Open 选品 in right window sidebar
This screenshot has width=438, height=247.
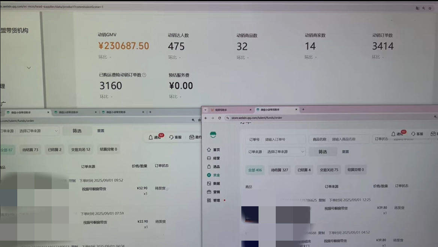coord(214,167)
